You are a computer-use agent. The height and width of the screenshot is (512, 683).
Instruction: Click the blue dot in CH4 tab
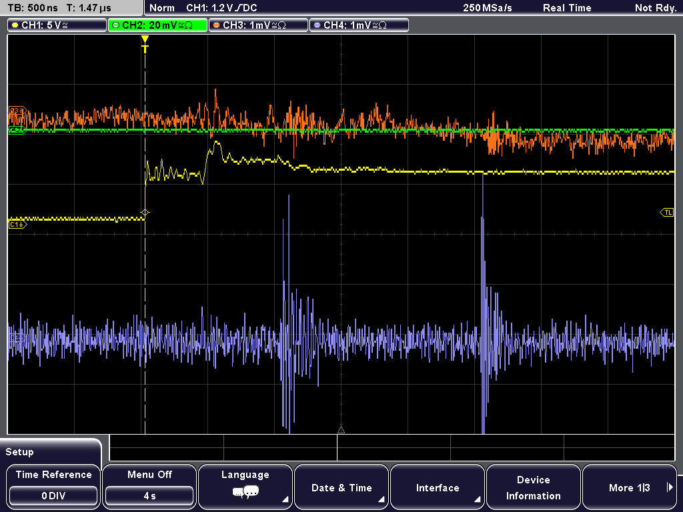(x=317, y=25)
